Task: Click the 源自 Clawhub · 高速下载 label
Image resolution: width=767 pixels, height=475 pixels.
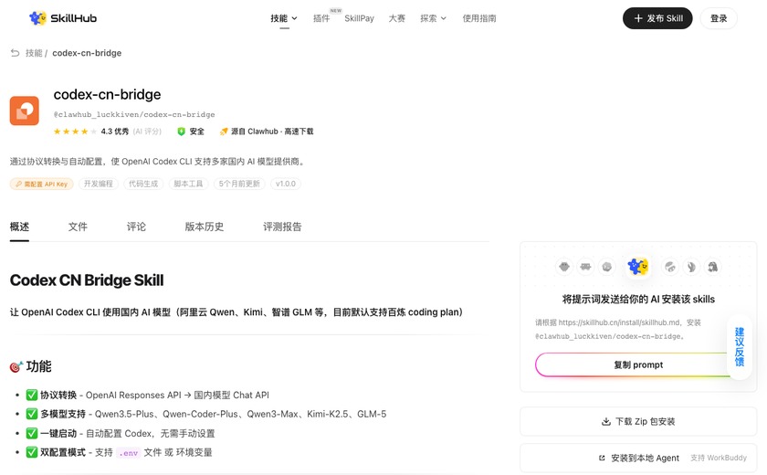Action: tap(272, 132)
